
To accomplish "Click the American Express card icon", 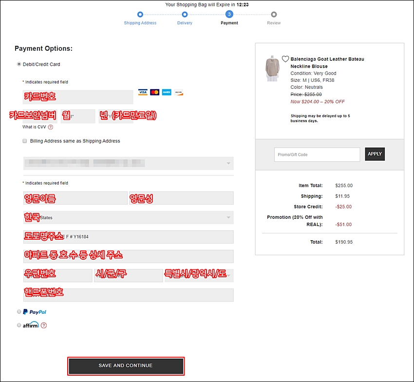I will 167,92.
